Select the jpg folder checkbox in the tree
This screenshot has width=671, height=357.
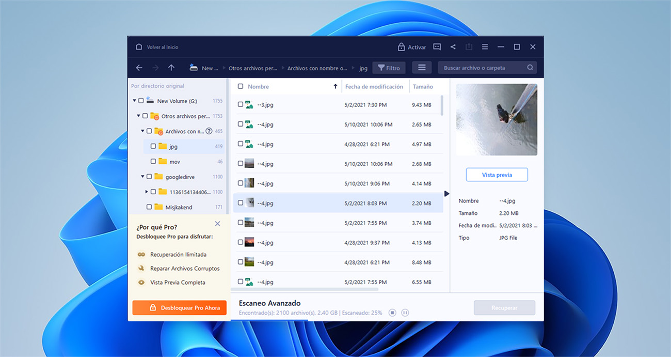pos(153,146)
